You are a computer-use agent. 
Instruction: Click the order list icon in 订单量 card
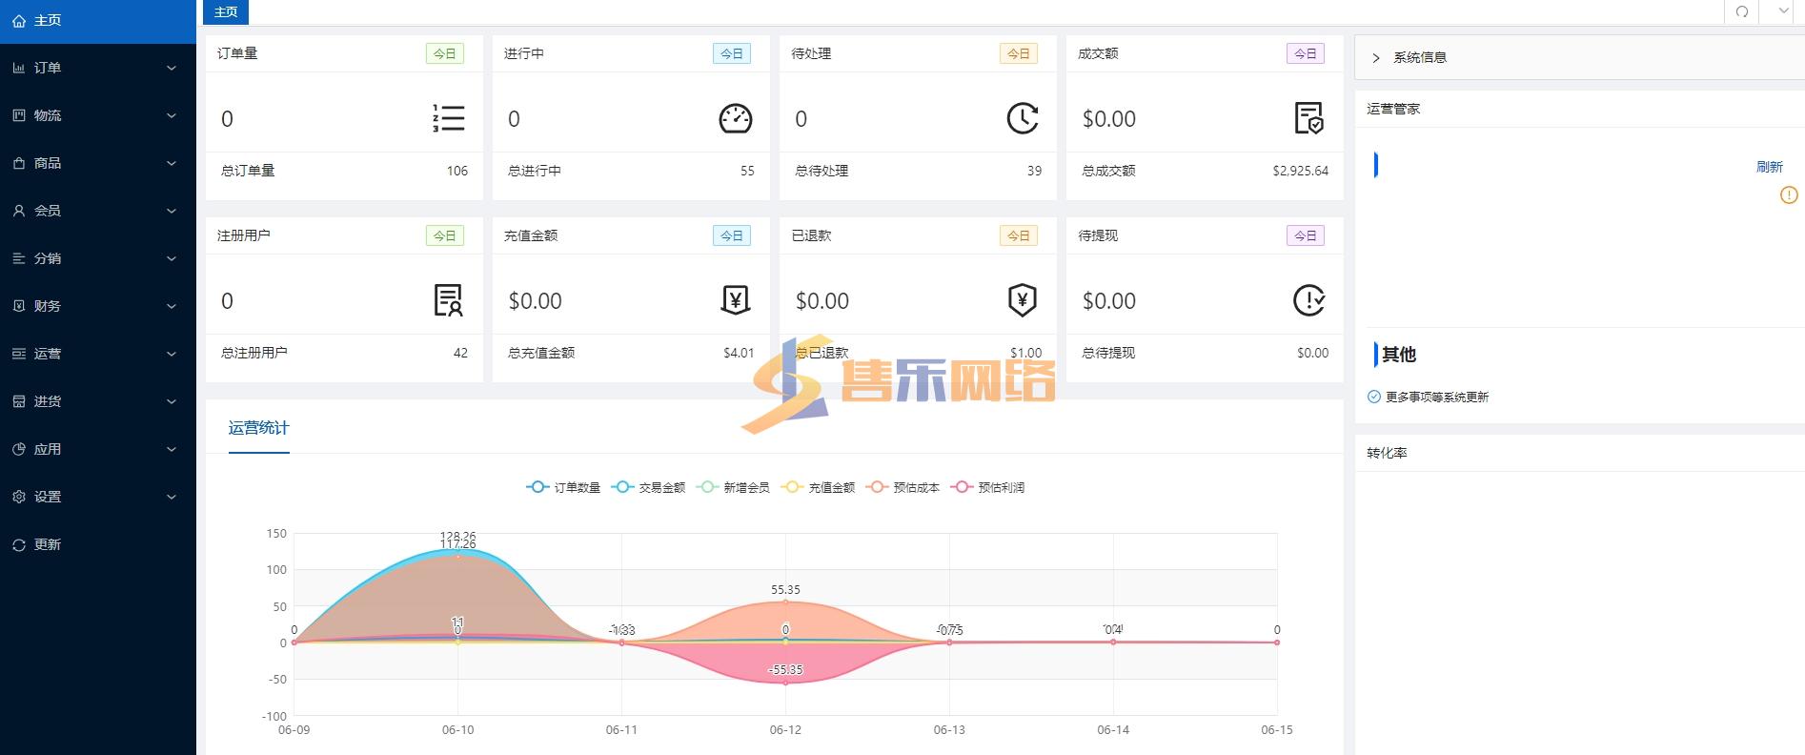pyautogui.click(x=448, y=118)
